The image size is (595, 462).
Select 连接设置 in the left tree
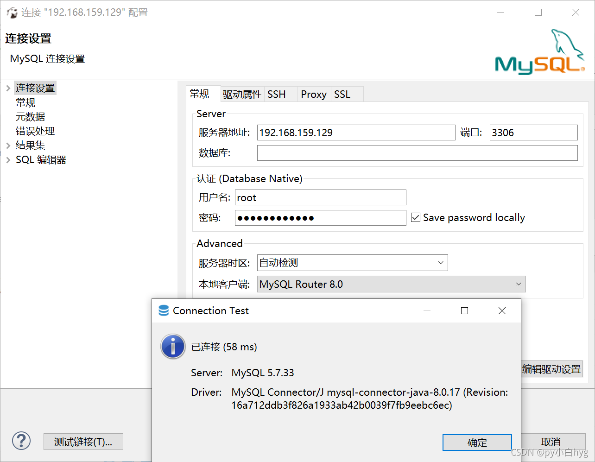[35, 88]
